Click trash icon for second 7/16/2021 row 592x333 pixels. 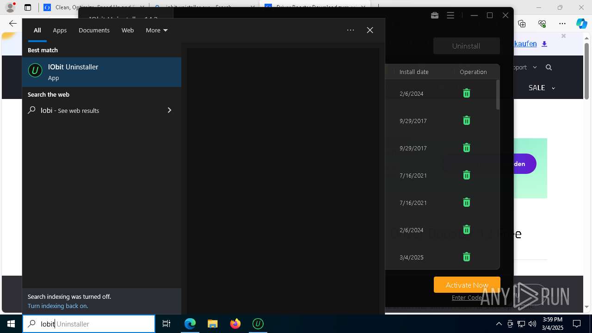(x=467, y=203)
